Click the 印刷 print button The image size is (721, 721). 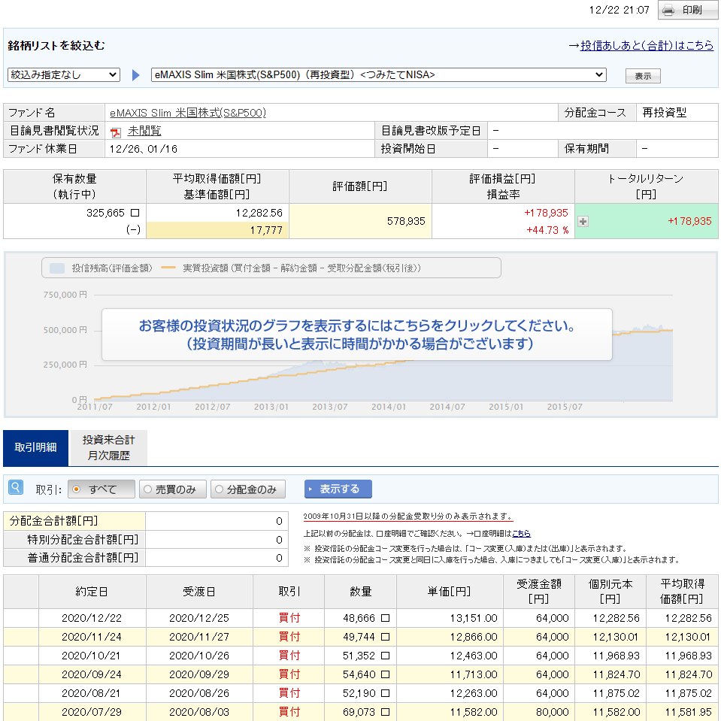click(x=687, y=10)
